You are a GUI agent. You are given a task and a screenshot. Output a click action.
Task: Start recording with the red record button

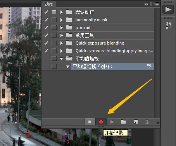(x=101, y=122)
